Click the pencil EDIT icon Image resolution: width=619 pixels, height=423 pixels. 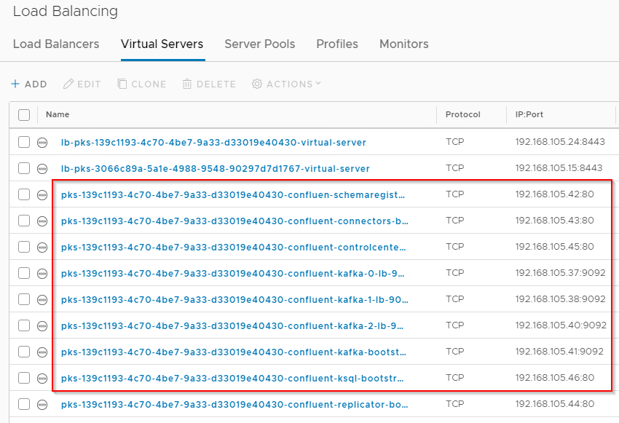click(x=68, y=84)
